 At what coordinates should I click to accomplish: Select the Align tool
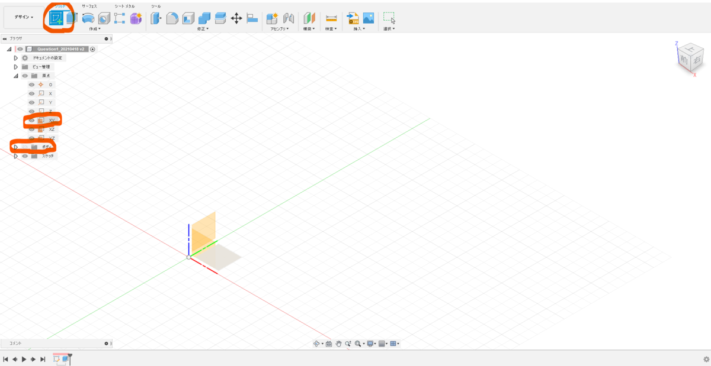click(x=252, y=18)
